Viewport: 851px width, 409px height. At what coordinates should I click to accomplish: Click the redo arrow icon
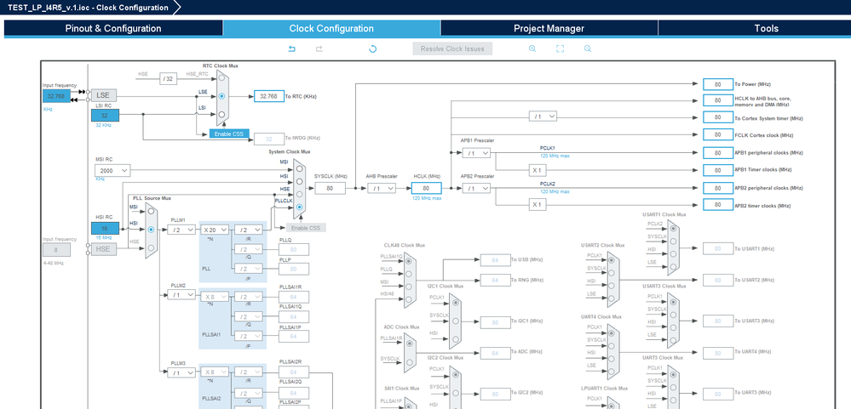click(319, 48)
